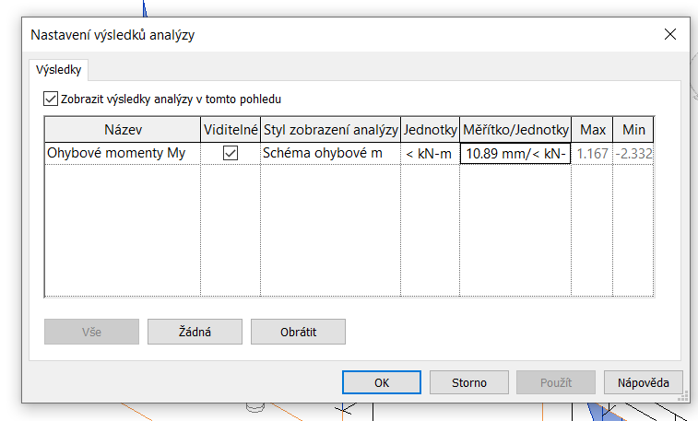
Task: Click the Styl zobrazení analýzy column header
Action: 330,130
